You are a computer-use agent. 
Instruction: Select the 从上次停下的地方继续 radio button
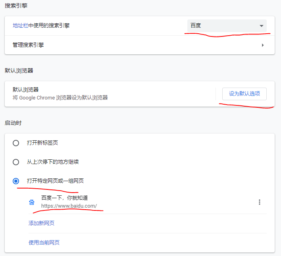click(16, 162)
